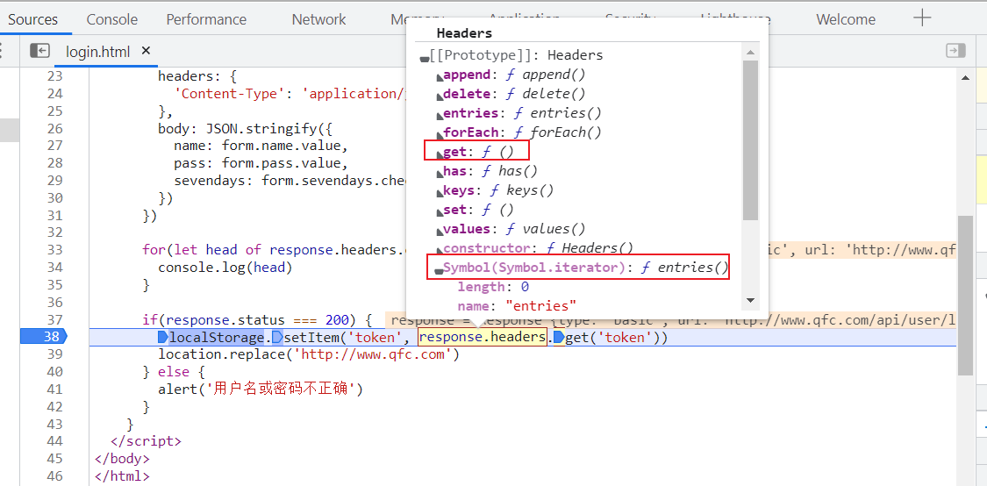Image resolution: width=987 pixels, height=486 pixels.
Task: Close the login.html file tab
Action: click(146, 51)
